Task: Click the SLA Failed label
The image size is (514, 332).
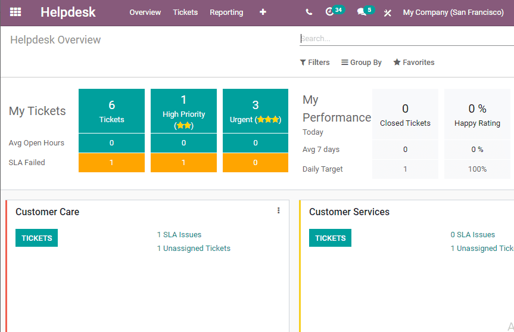Action: click(27, 163)
